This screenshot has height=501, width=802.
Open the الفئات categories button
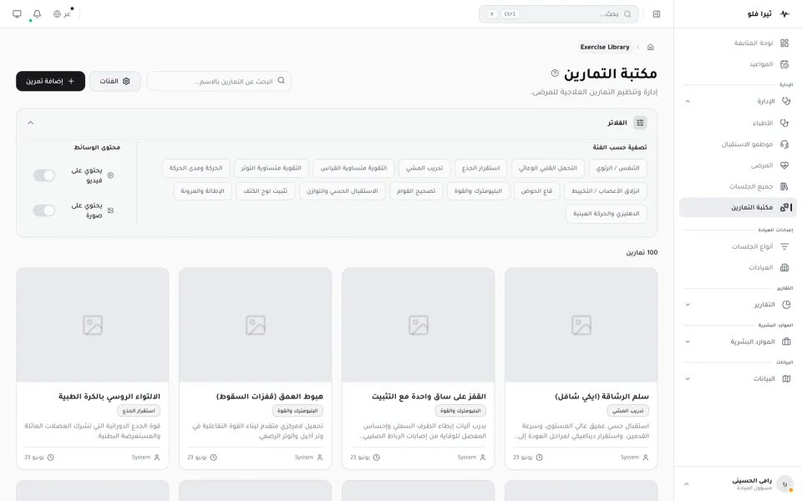115,81
